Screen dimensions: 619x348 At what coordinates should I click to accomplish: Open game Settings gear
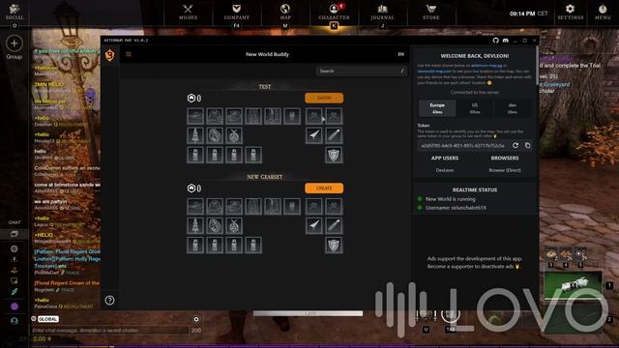tap(570, 12)
